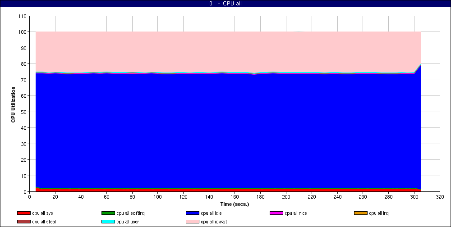Click the 50 tick on the y-axis

(24, 112)
